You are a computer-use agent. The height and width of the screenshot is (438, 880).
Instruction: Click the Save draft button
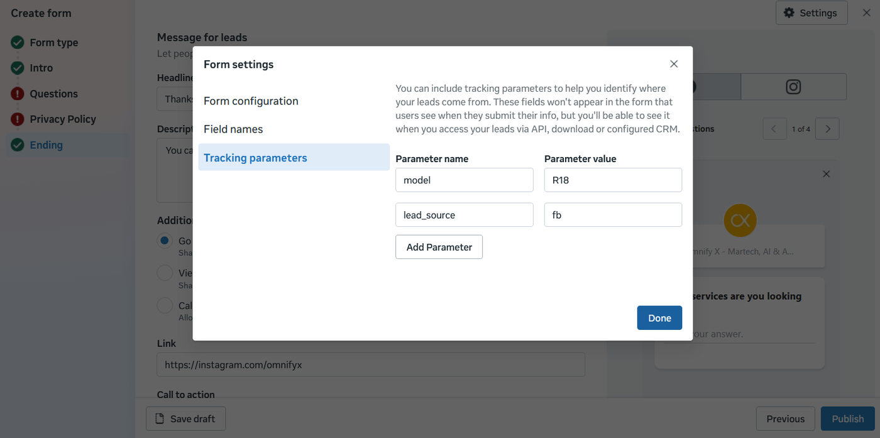click(185, 419)
